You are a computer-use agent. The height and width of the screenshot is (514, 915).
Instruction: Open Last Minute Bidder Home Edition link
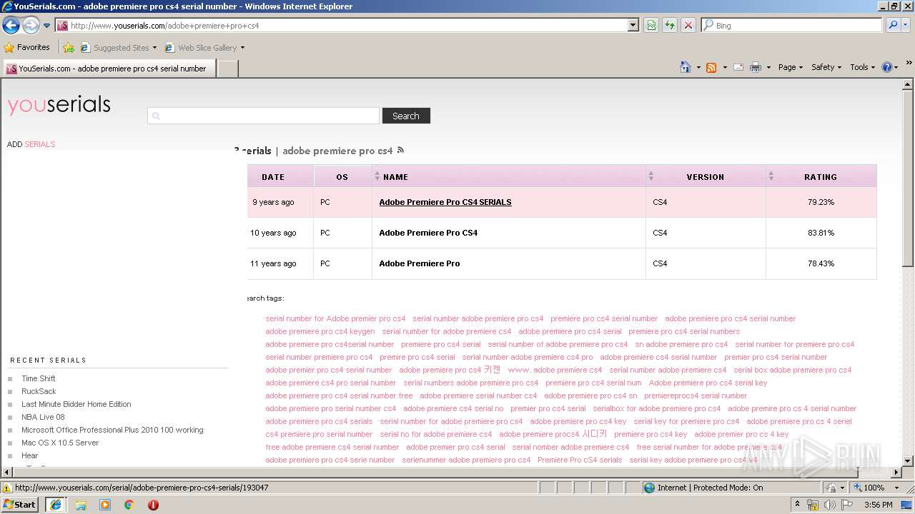[x=76, y=404]
